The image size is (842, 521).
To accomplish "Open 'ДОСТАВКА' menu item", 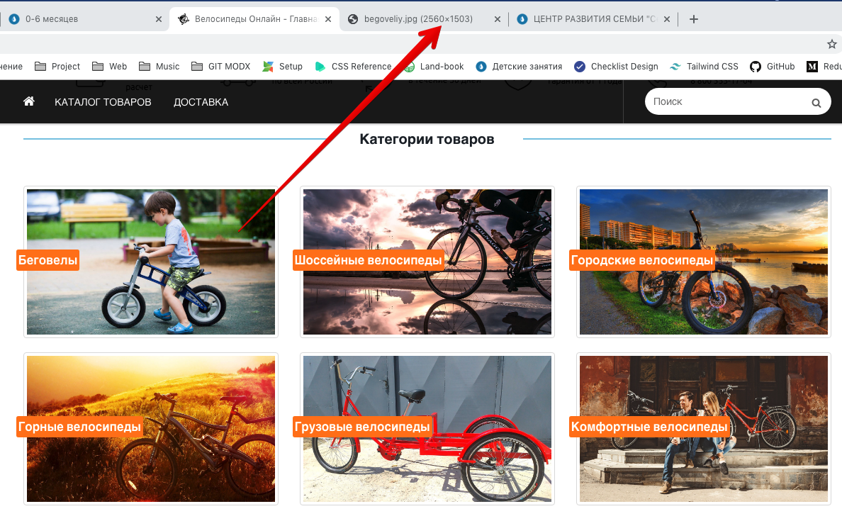I will coord(201,102).
